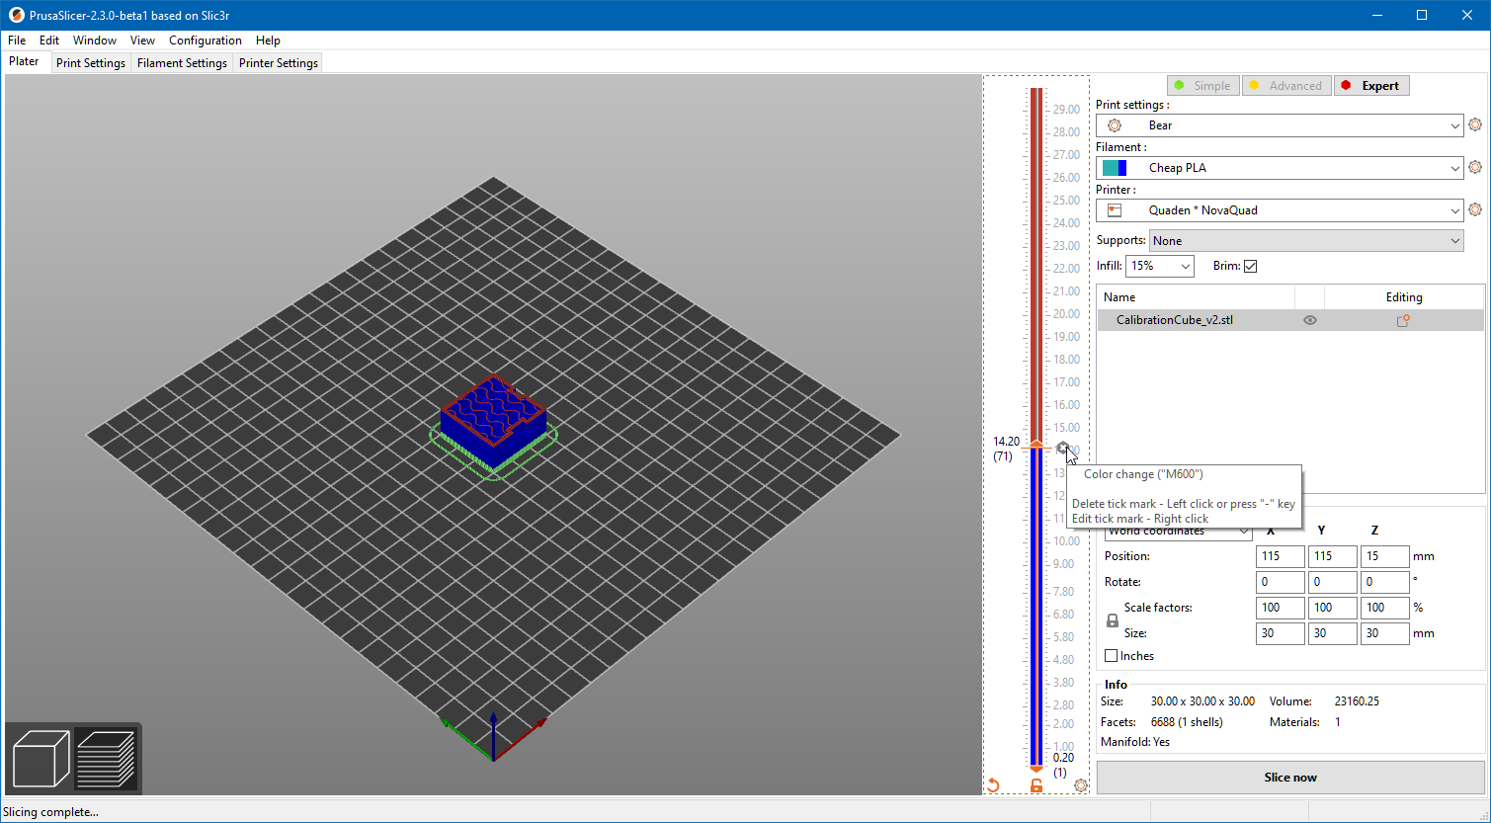Click the Rotate X input field
The width and height of the screenshot is (1491, 823).
tap(1281, 582)
